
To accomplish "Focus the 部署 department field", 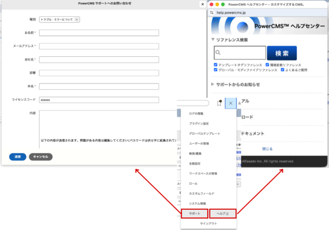I will tap(99, 73).
